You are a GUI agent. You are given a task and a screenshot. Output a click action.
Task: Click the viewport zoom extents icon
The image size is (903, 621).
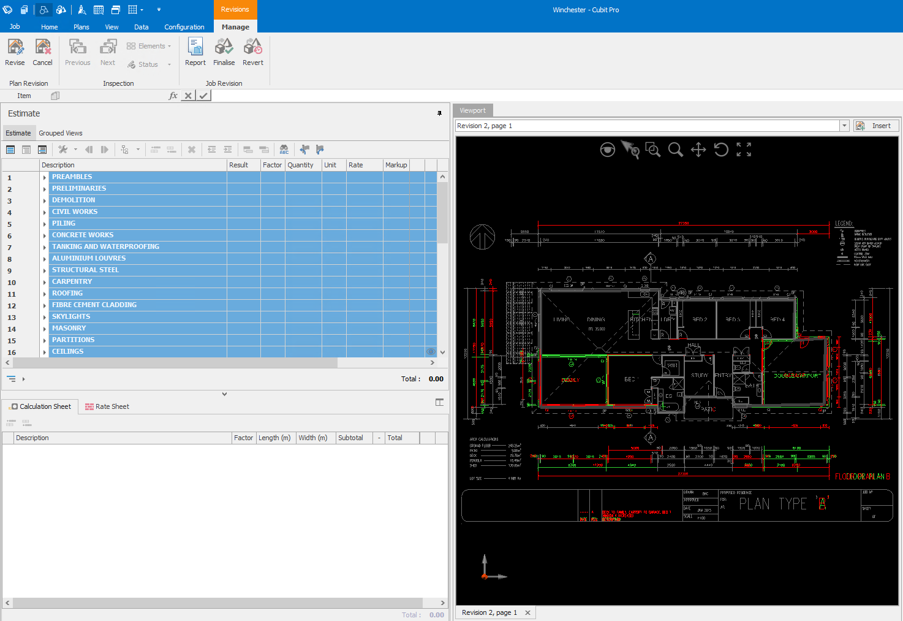(744, 150)
